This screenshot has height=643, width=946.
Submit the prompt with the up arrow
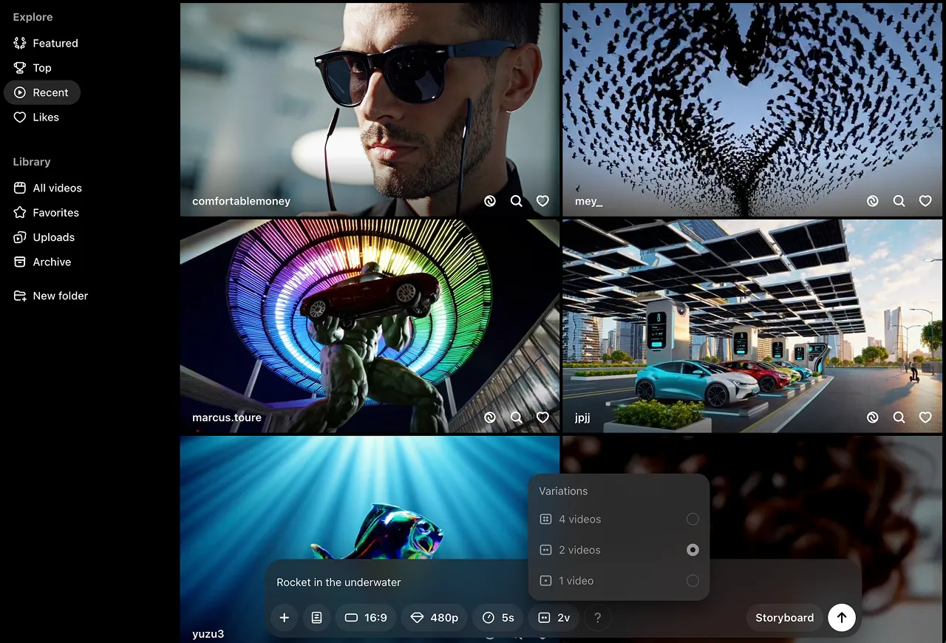click(842, 618)
